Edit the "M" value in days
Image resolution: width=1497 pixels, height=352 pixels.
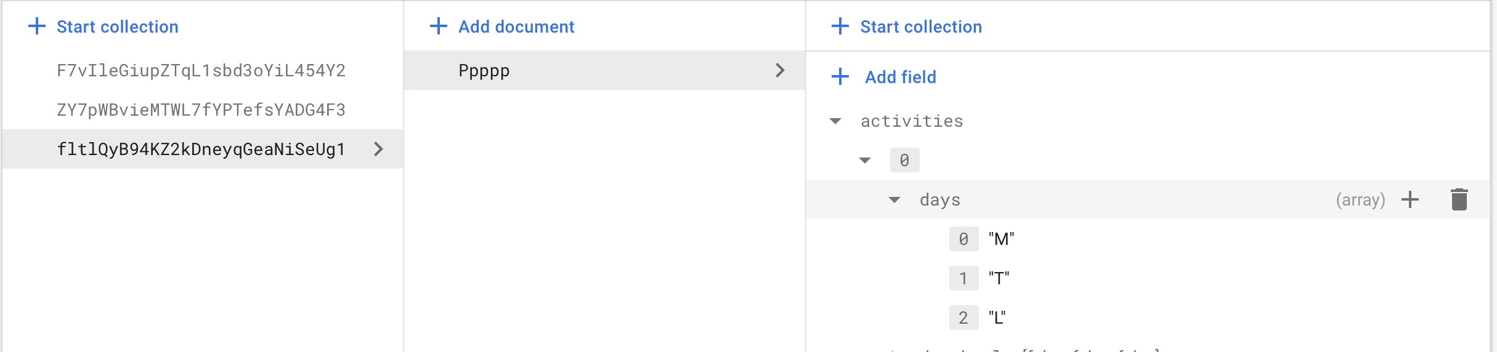pos(1001,239)
